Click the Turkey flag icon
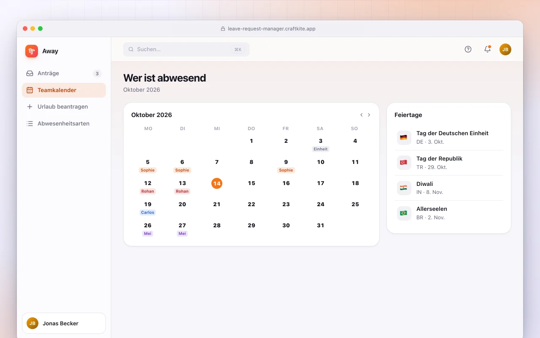This screenshot has height=338, width=540. [404, 163]
